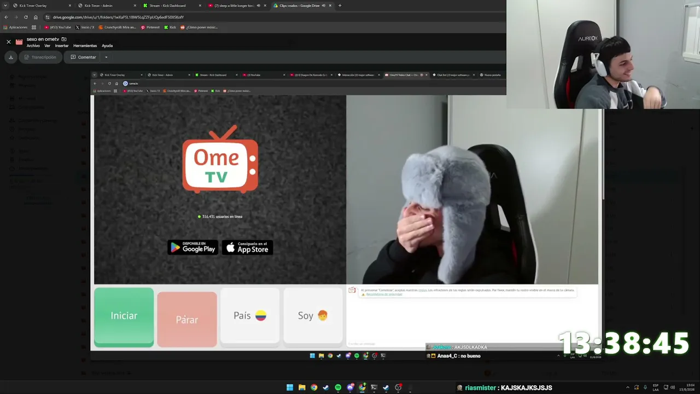
Task: Click the video title "sexo en ometv"
Action: (x=43, y=39)
